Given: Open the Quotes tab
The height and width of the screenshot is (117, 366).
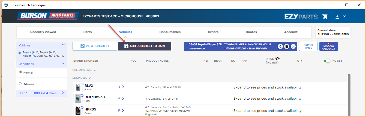Looking at the screenshot, I should pos(251,32).
